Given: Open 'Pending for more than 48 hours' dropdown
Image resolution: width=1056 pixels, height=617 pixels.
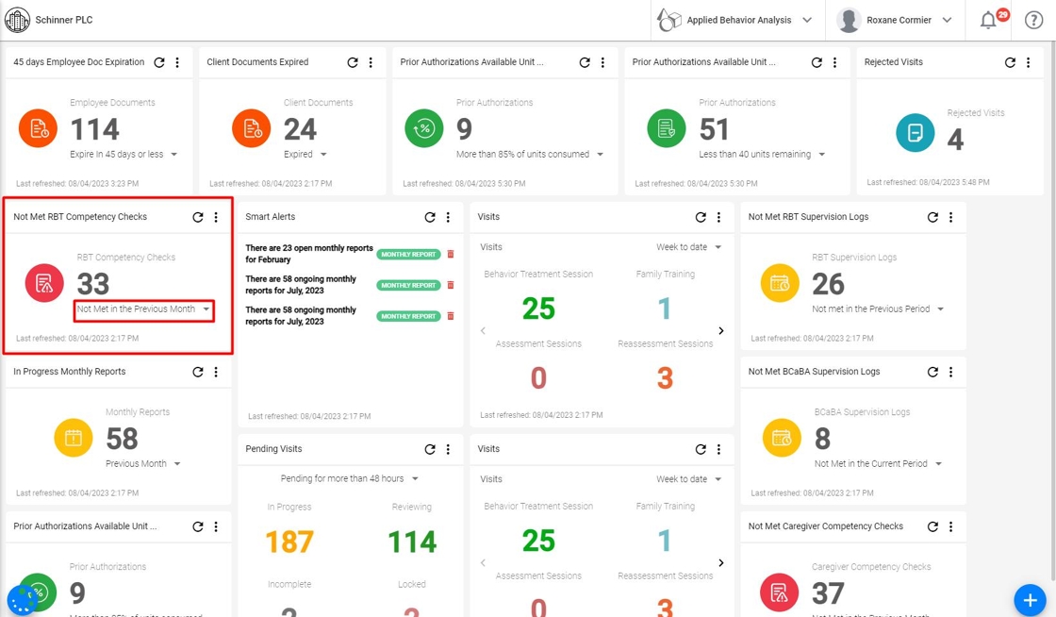Looking at the screenshot, I should (350, 479).
